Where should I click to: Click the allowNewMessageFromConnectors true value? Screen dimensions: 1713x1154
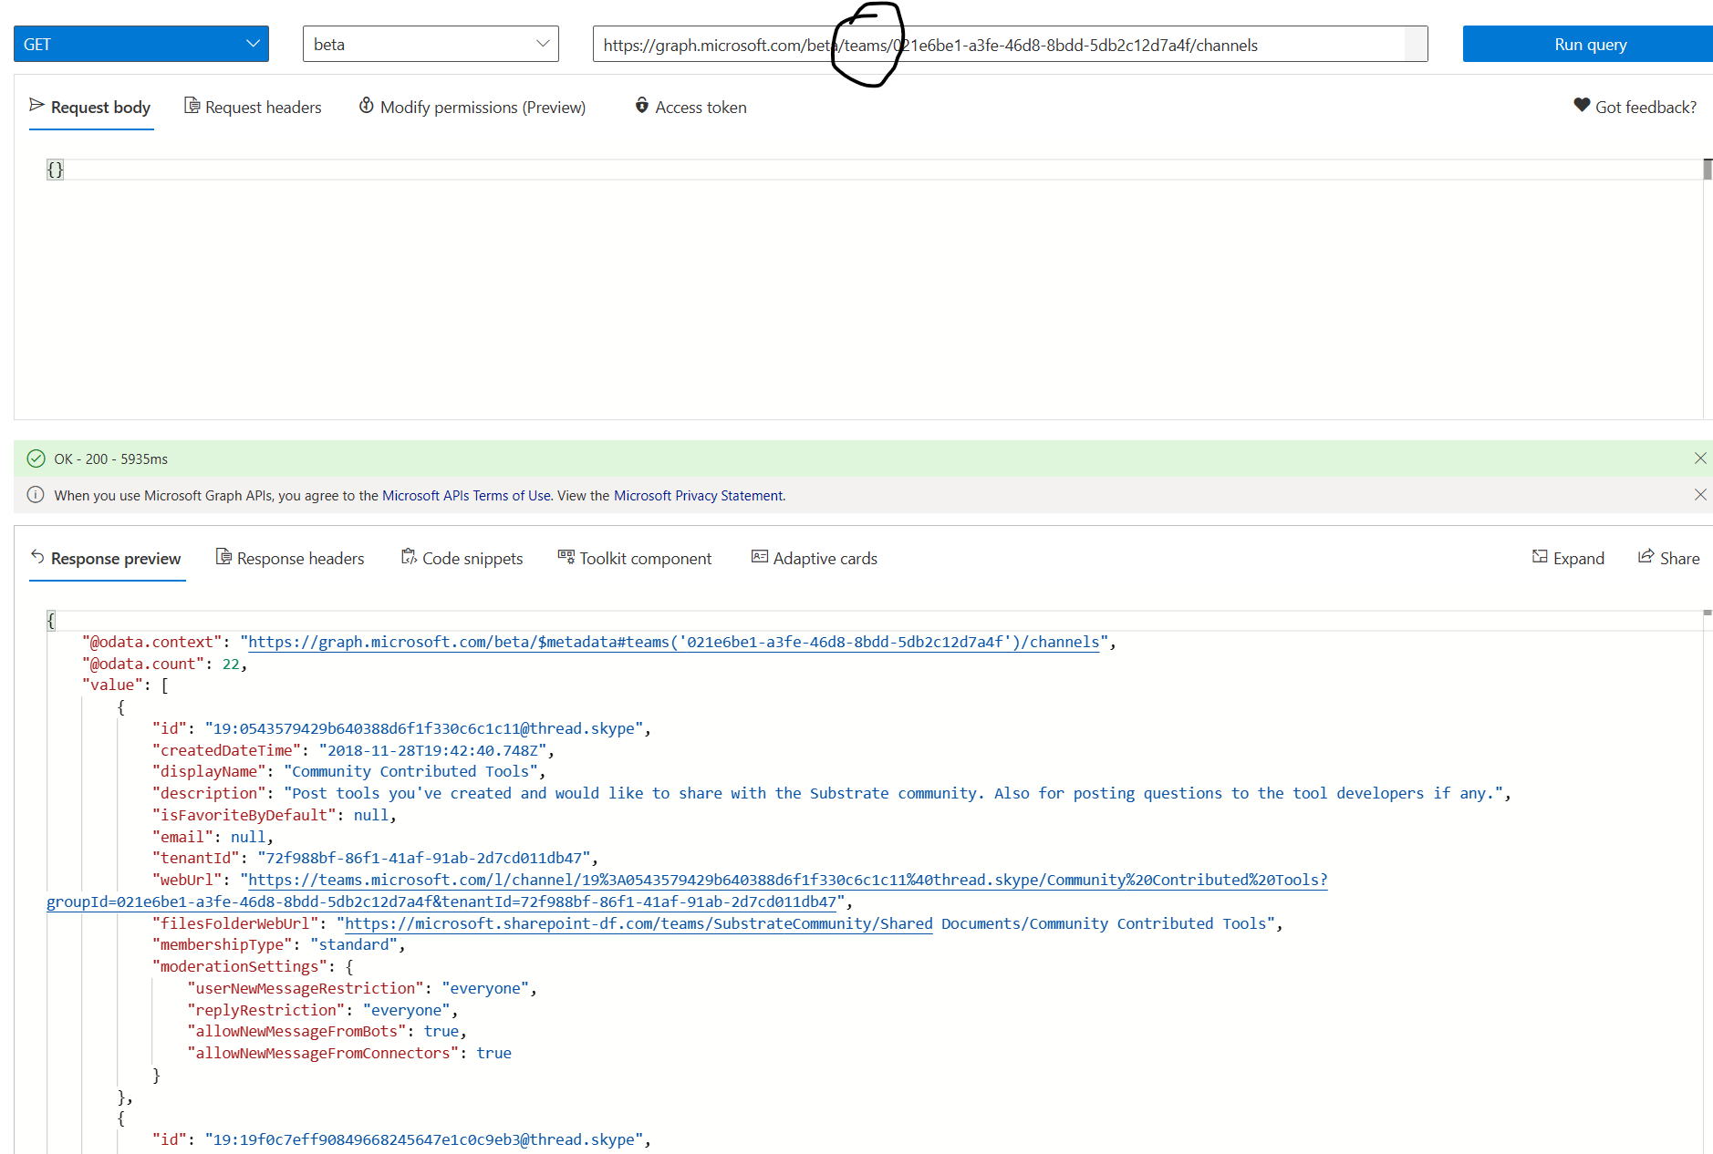[x=493, y=1054]
